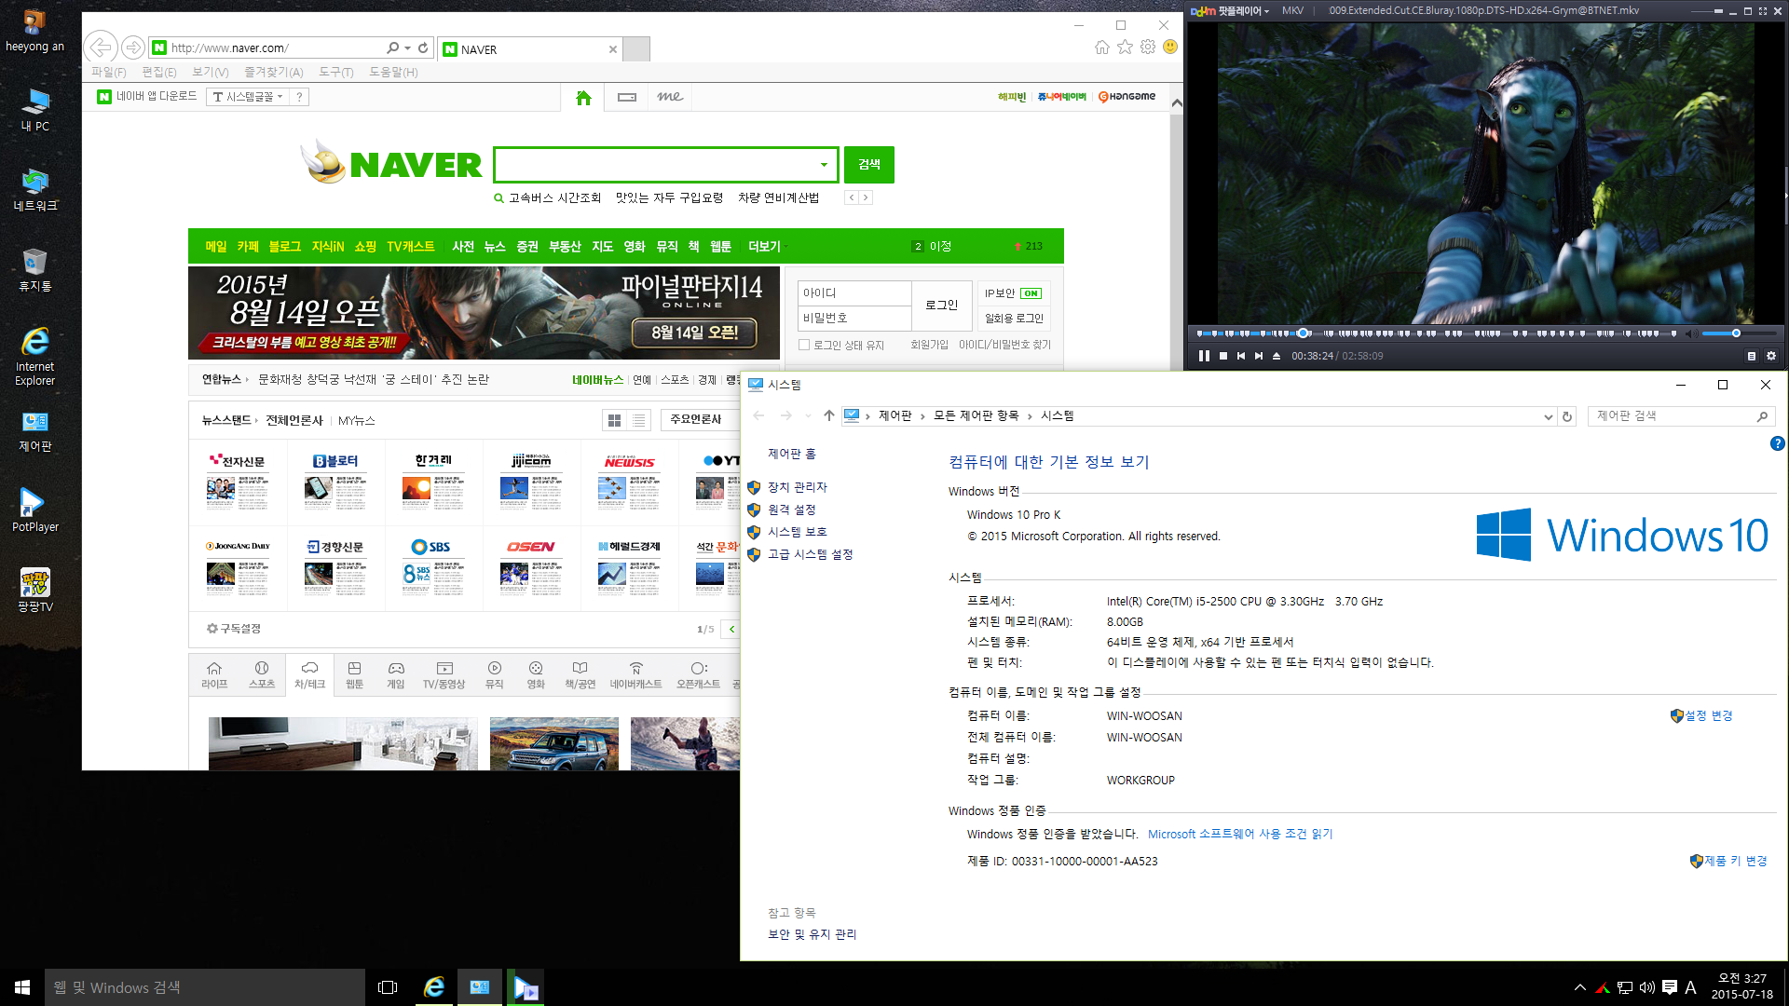
Task: Open the 보기(V) menu
Action: click(211, 72)
